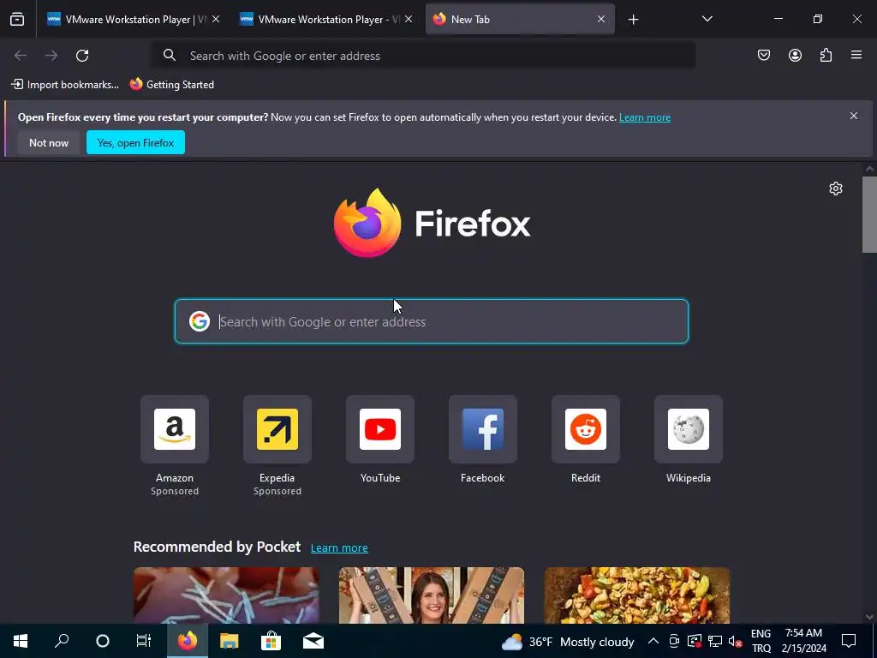Open Firefox account icon
877x658 pixels.
click(795, 55)
